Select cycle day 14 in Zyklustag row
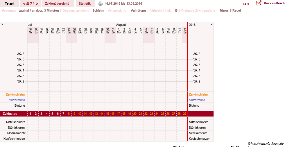 102,114
